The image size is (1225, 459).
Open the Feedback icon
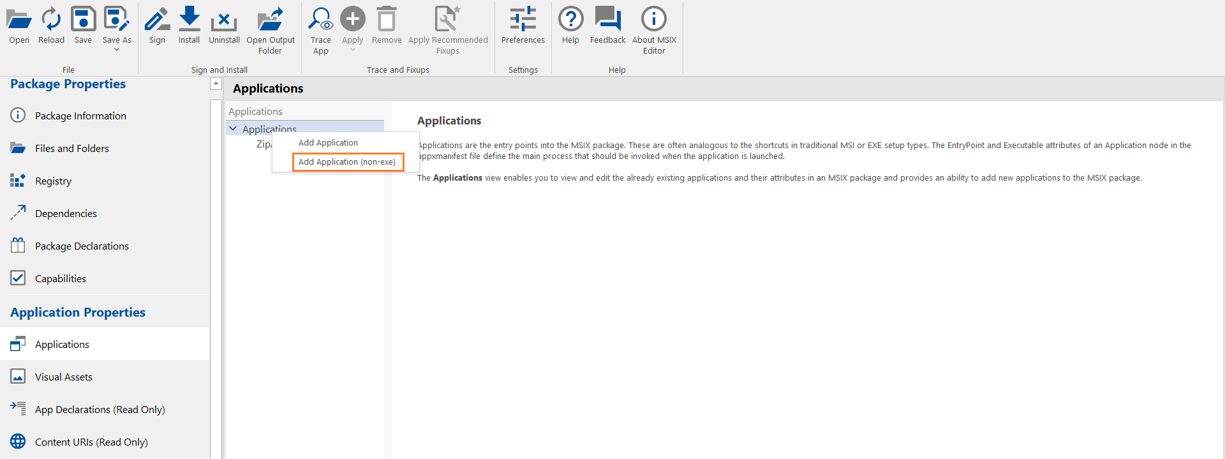[607, 20]
